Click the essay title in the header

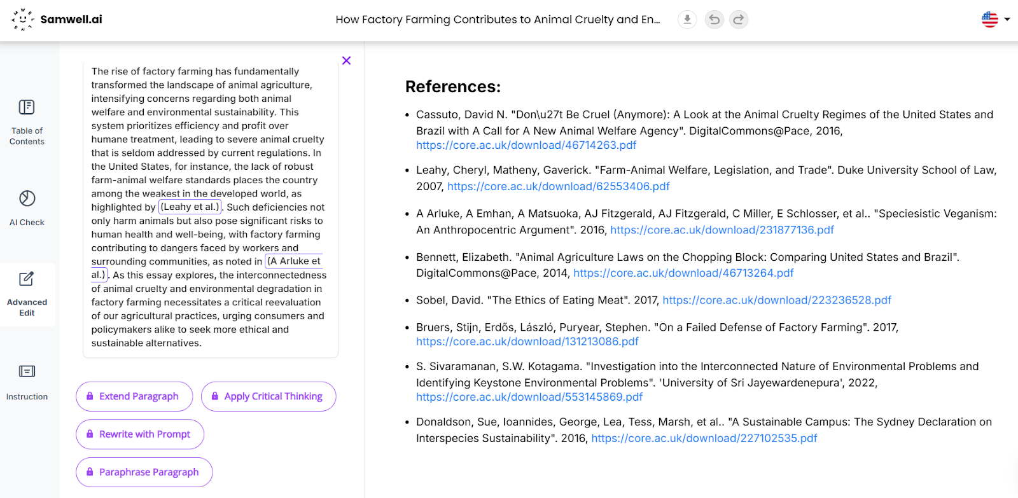click(x=498, y=20)
